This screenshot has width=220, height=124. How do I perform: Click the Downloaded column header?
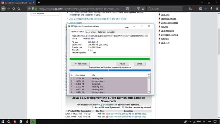(80, 75)
